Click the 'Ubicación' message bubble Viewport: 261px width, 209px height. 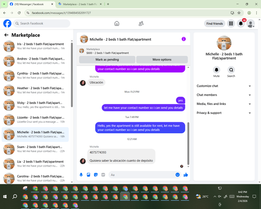96,83
